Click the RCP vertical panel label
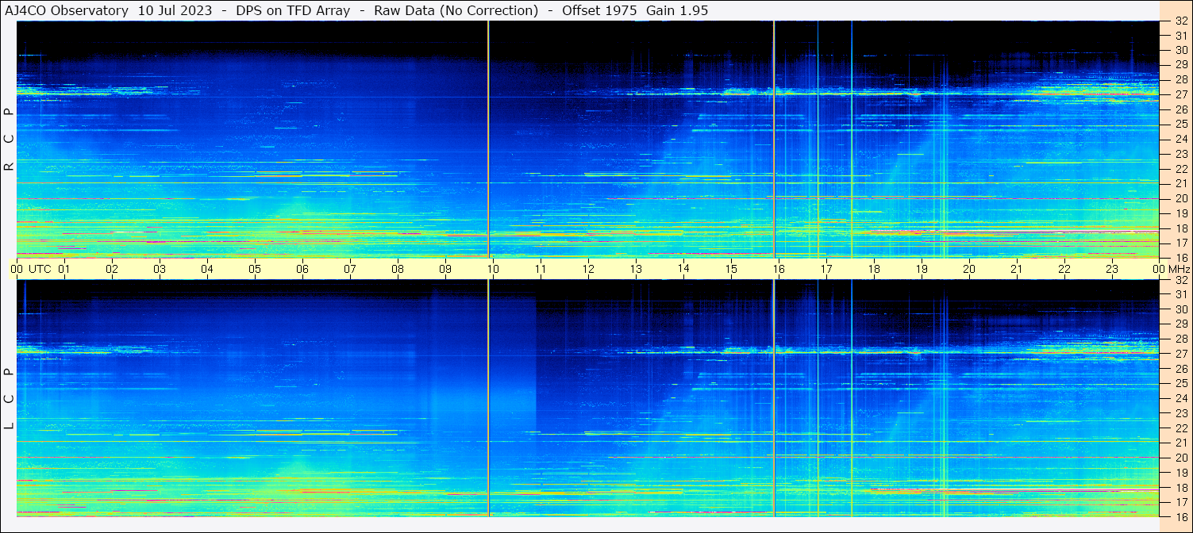The image size is (1193, 533). pos(9,140)
